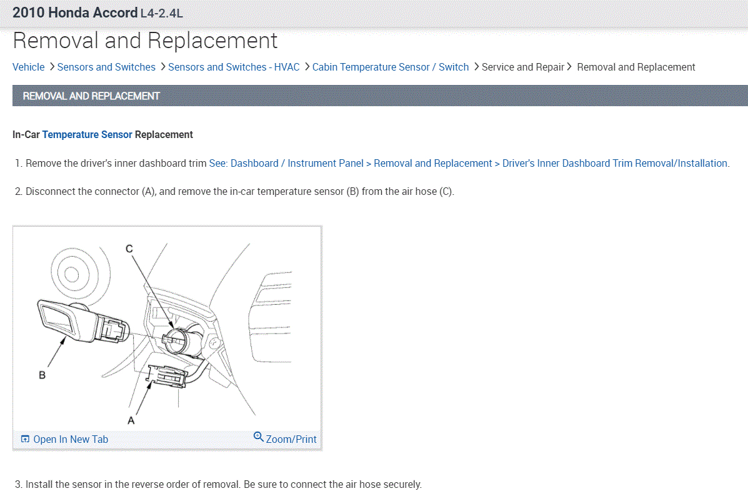
Task: Open Sensors and Switches - HVAC breadcrumb
Action: (x=233, y=67)
